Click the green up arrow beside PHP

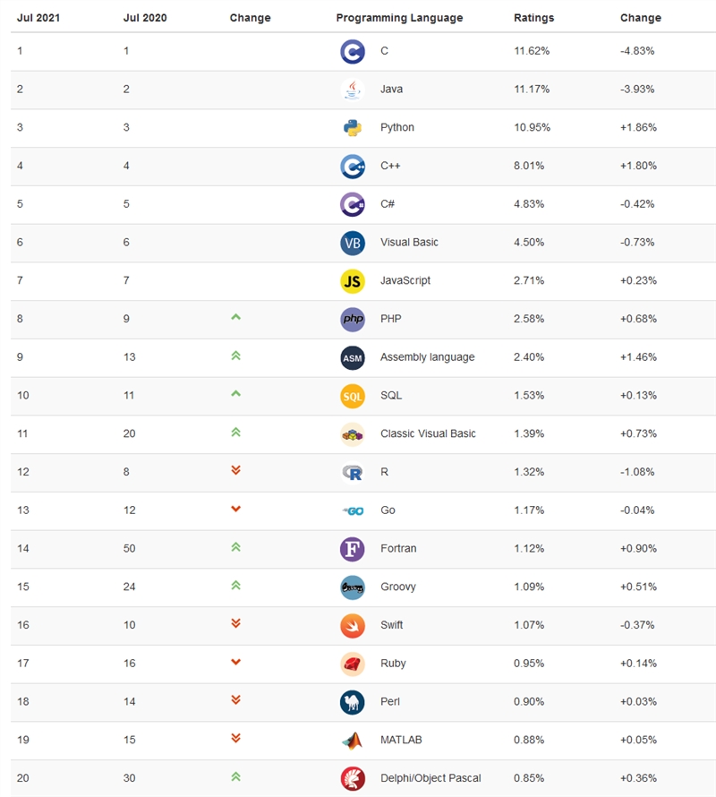[x=236, y=317]
